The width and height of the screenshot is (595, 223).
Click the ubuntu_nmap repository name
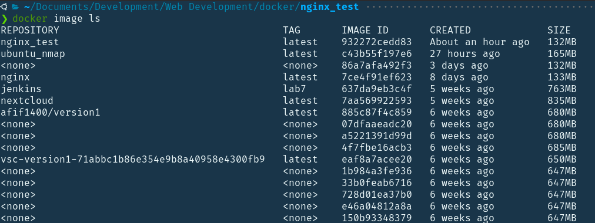(x=33, y=54)
